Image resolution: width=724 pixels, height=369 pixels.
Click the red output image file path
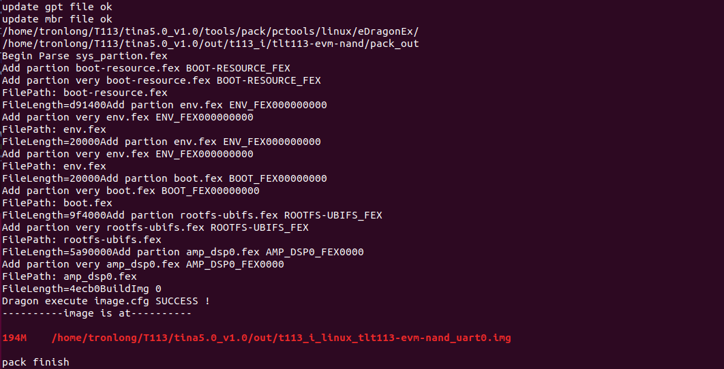coord(281,338)
